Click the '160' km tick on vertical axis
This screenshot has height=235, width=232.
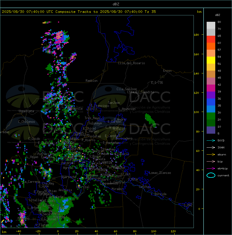(x=196, y=54)
